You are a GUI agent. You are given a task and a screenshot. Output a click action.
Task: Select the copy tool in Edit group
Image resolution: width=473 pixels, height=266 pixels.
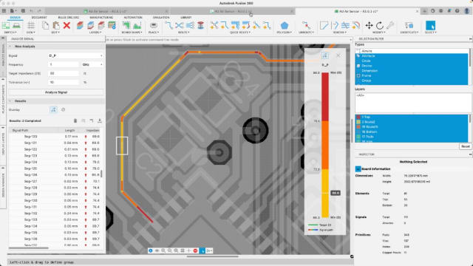(45, 26)
